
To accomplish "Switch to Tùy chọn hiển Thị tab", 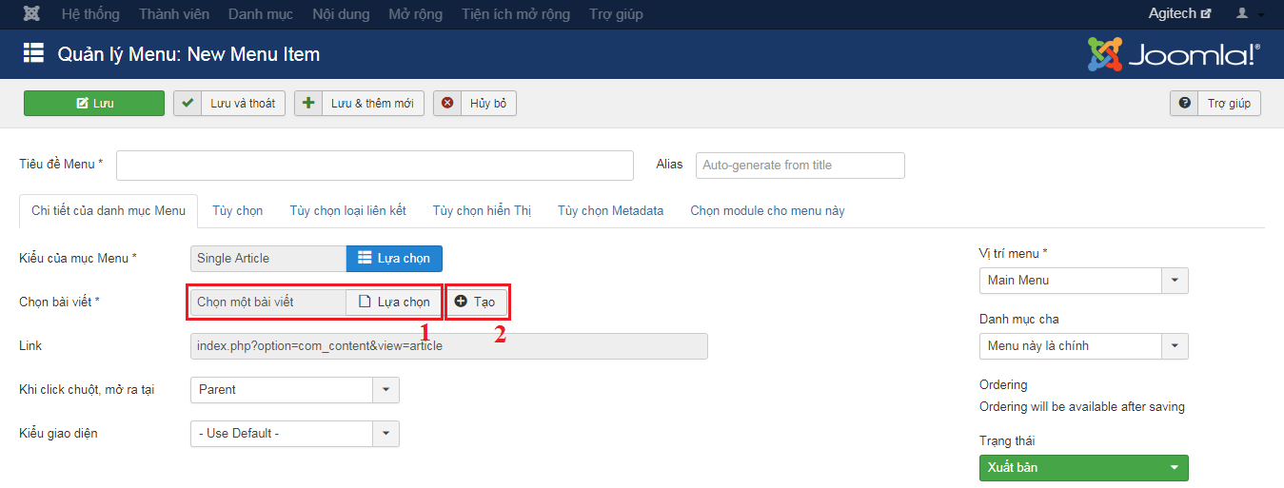I will pos(482,211).
